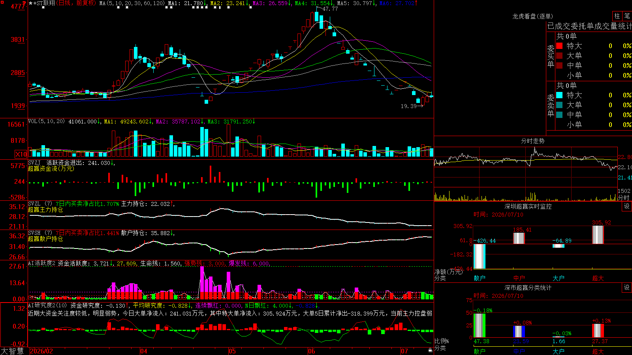
Task: Click the 大户 category label in 深市超赢分类统计
Action: pos(559,351)
